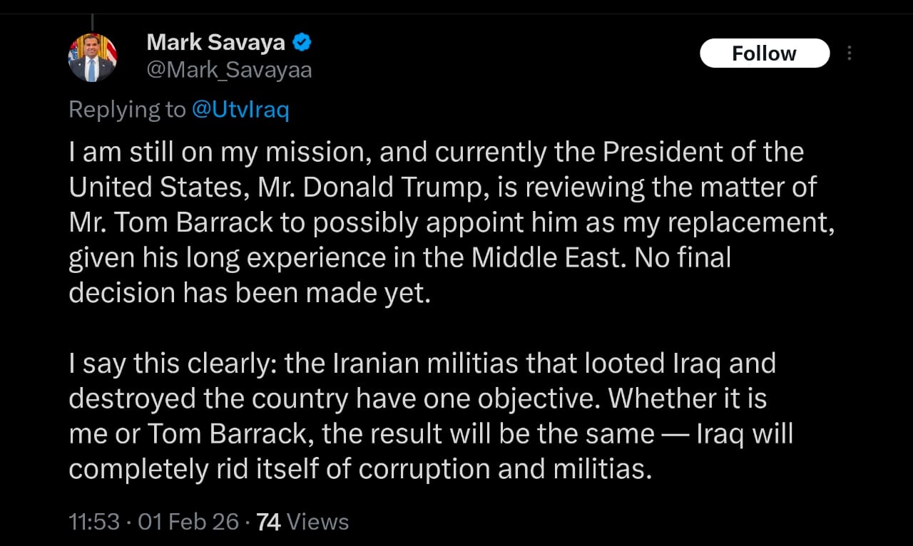
Task: Click the "Replying to" label
Action: coord(127,110)
